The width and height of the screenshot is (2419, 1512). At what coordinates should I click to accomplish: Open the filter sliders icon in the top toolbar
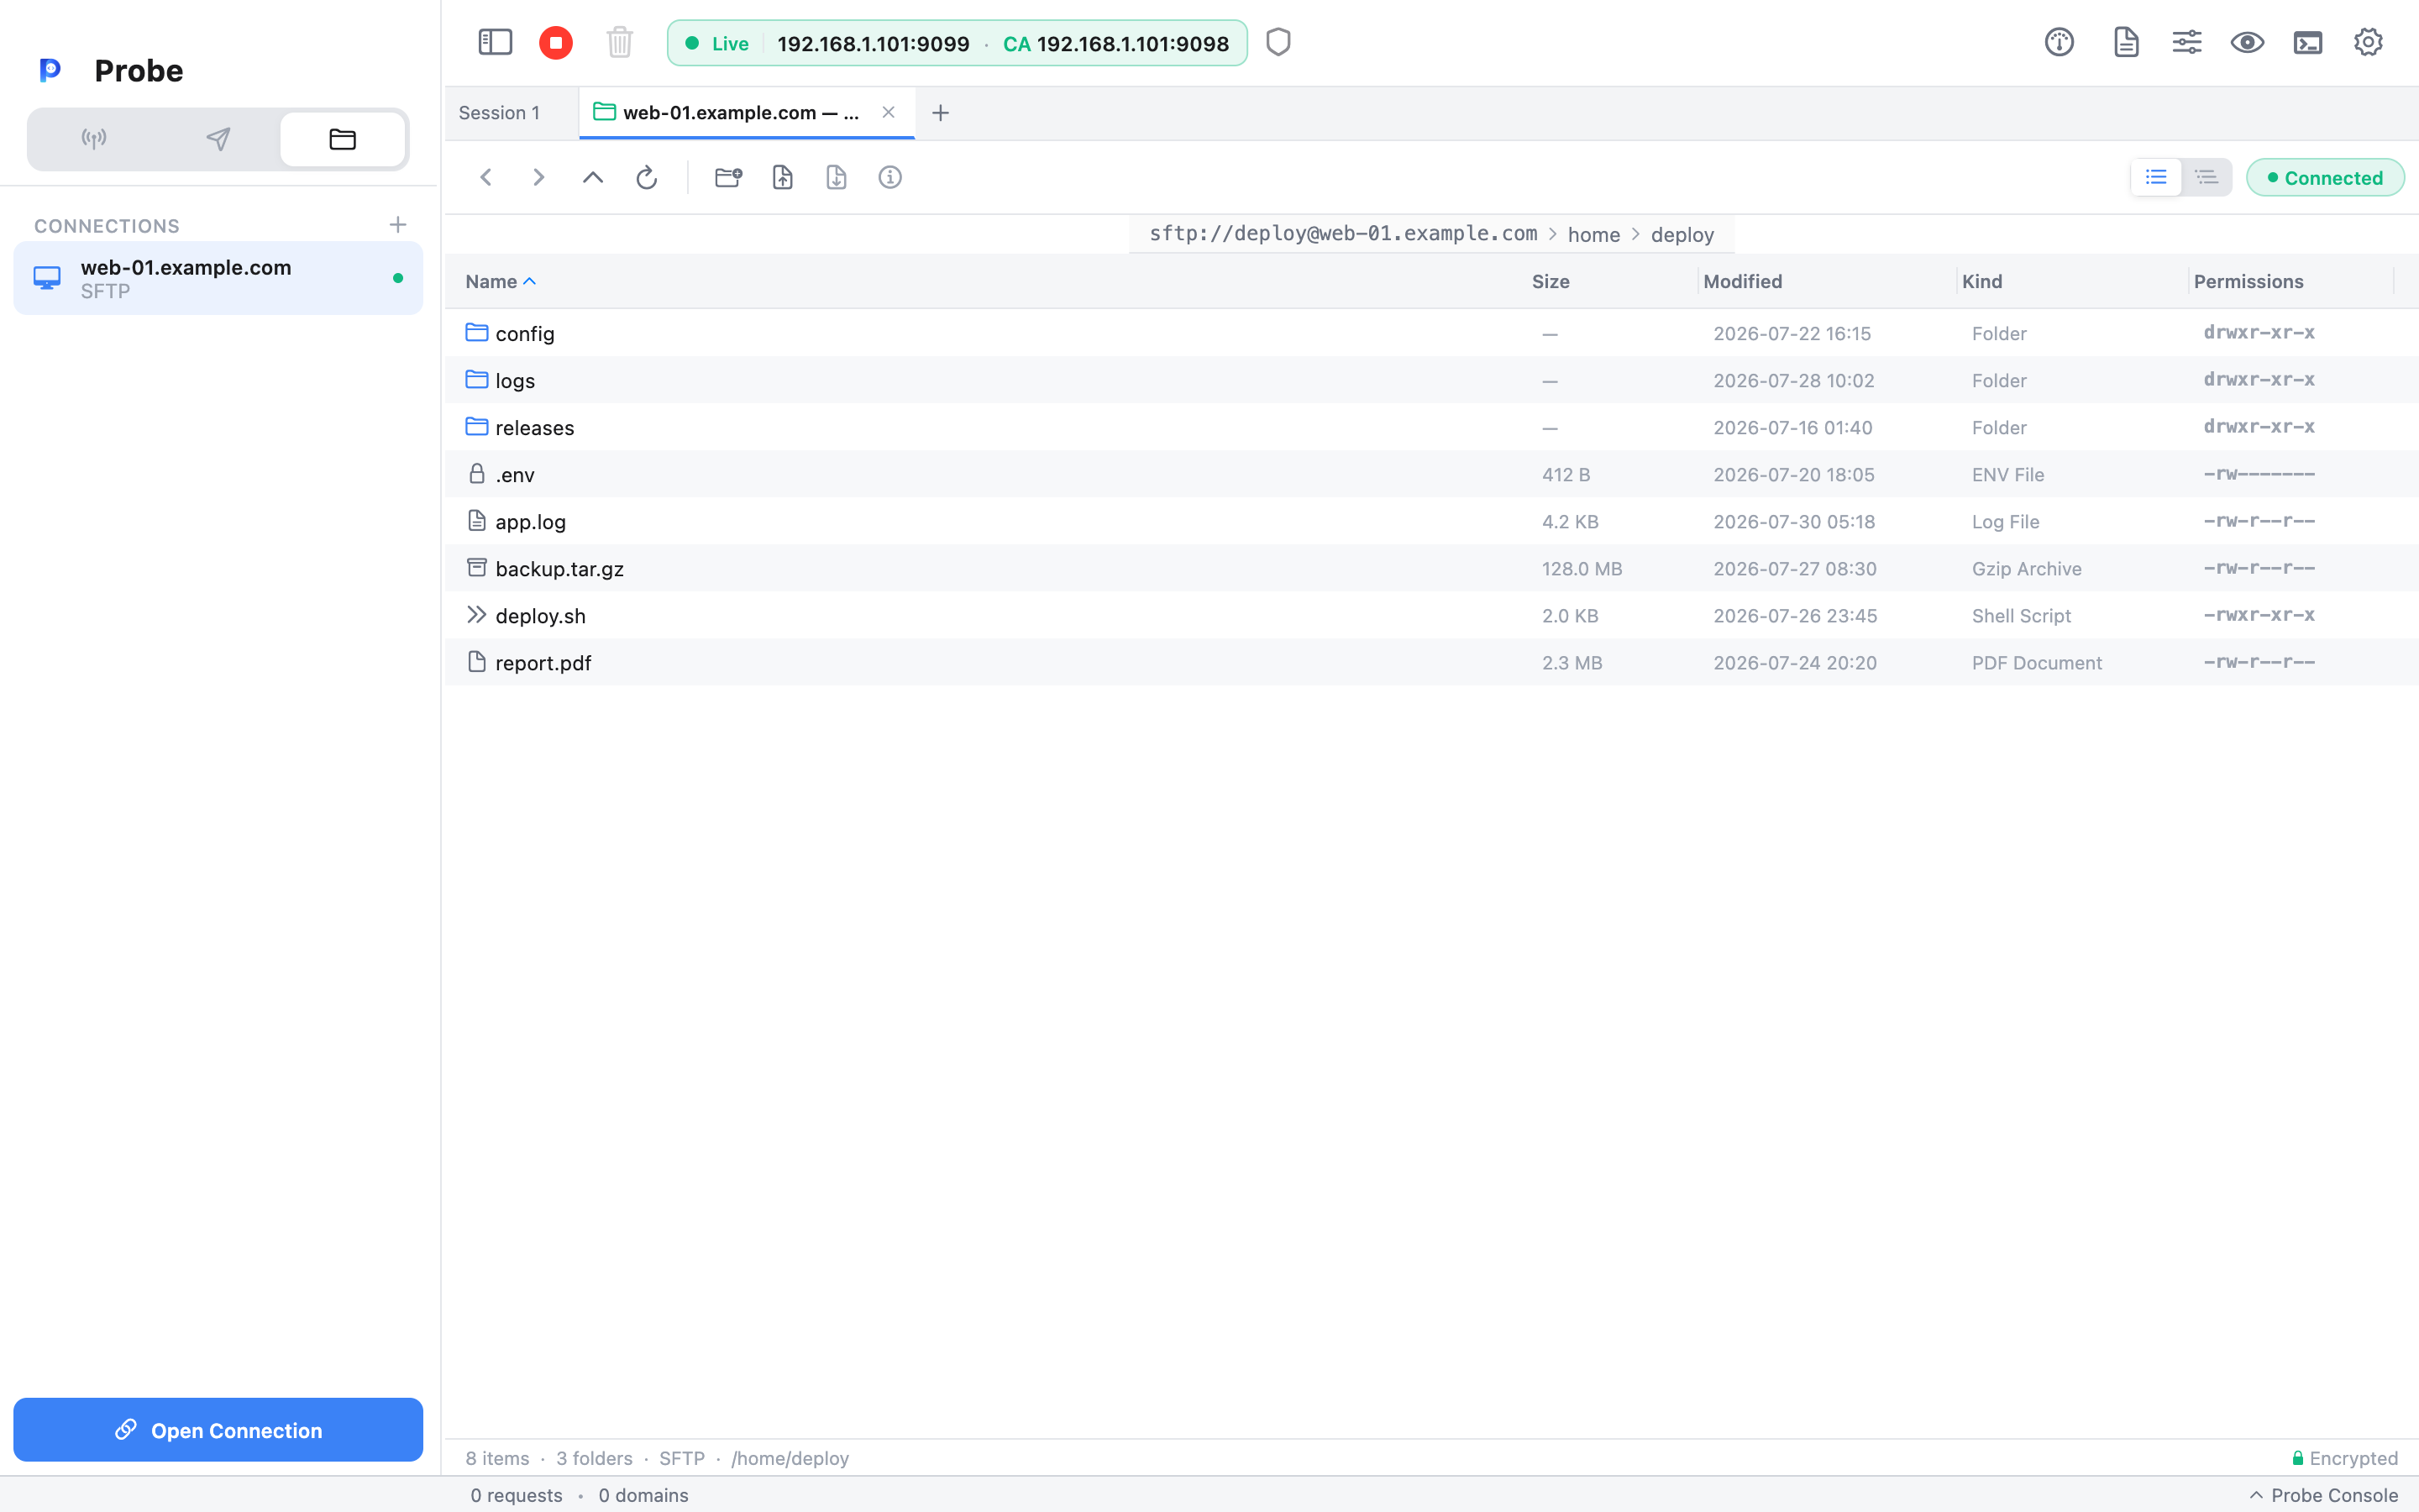[x=2186, y=42]
